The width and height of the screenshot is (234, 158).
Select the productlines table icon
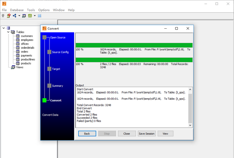pyautogui.click(x=18, y=59)
